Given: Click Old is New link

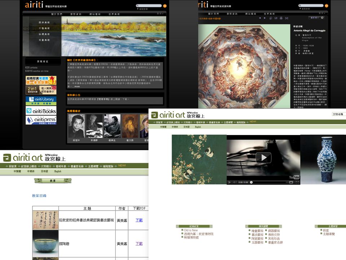Looking at the screenshot, I should [x=191, y=230].
